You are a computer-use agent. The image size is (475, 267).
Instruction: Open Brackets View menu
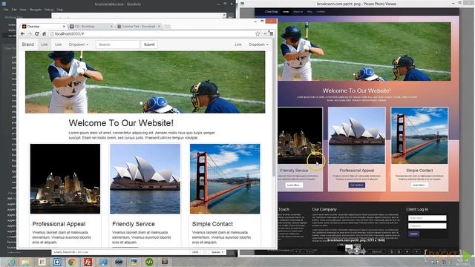23,10
